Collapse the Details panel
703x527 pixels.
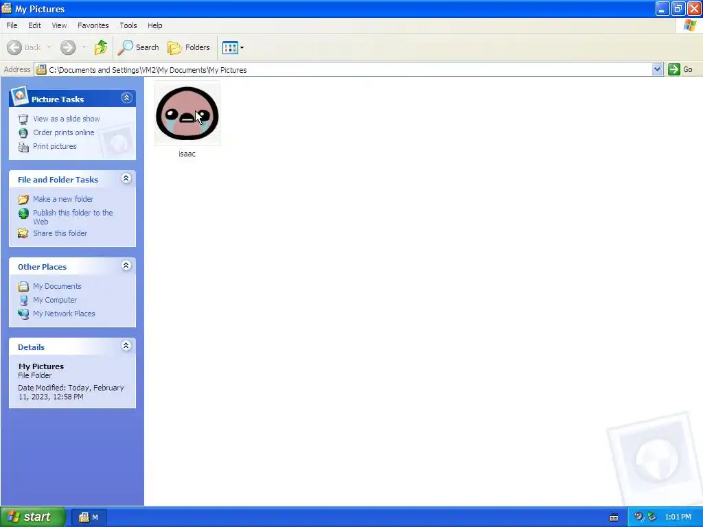coord(126,346)
